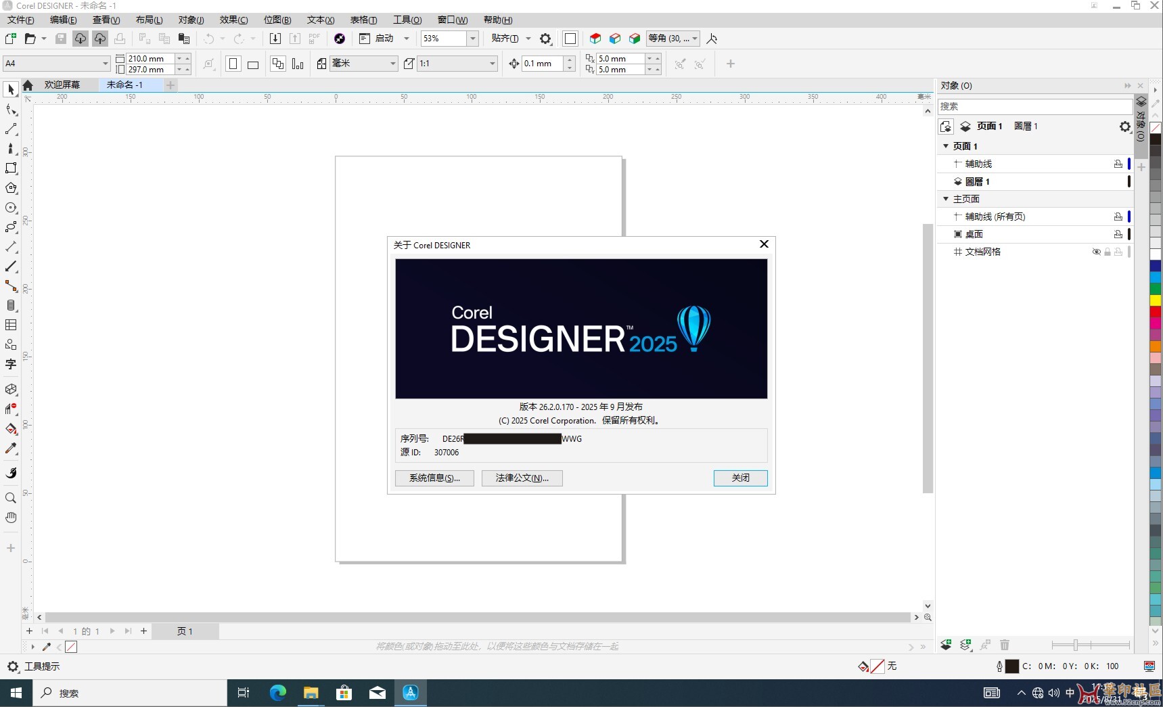Image resolution: width=1163 pixels, height=707 pixels.
Task: Click the Upload to cloud icon
Action: pyautogui.click(x=100, y=39)
